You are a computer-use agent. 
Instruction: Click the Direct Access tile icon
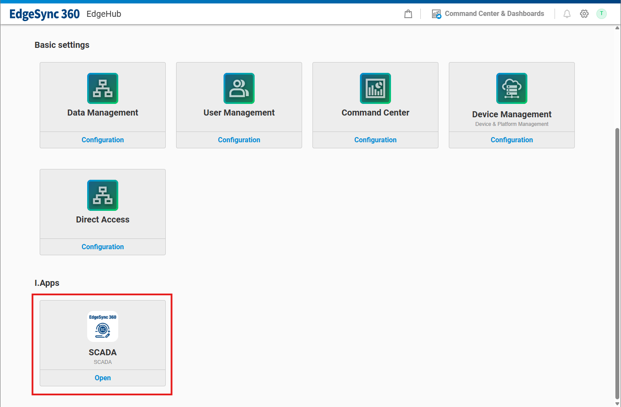103,195
